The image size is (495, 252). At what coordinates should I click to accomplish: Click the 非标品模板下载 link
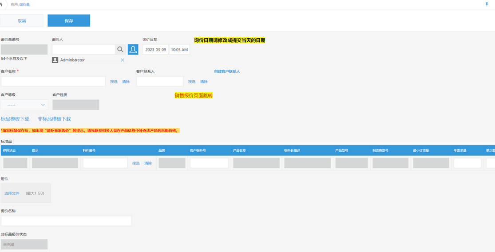pos(54,119)
